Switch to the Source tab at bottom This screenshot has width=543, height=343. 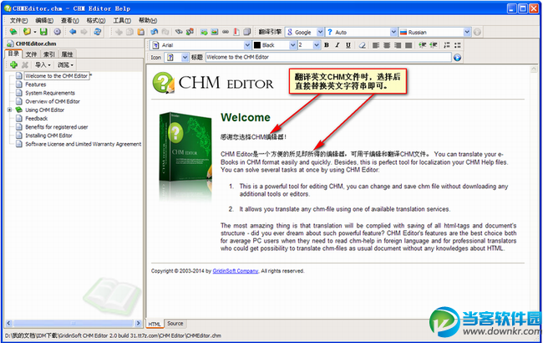click(175, 323)
